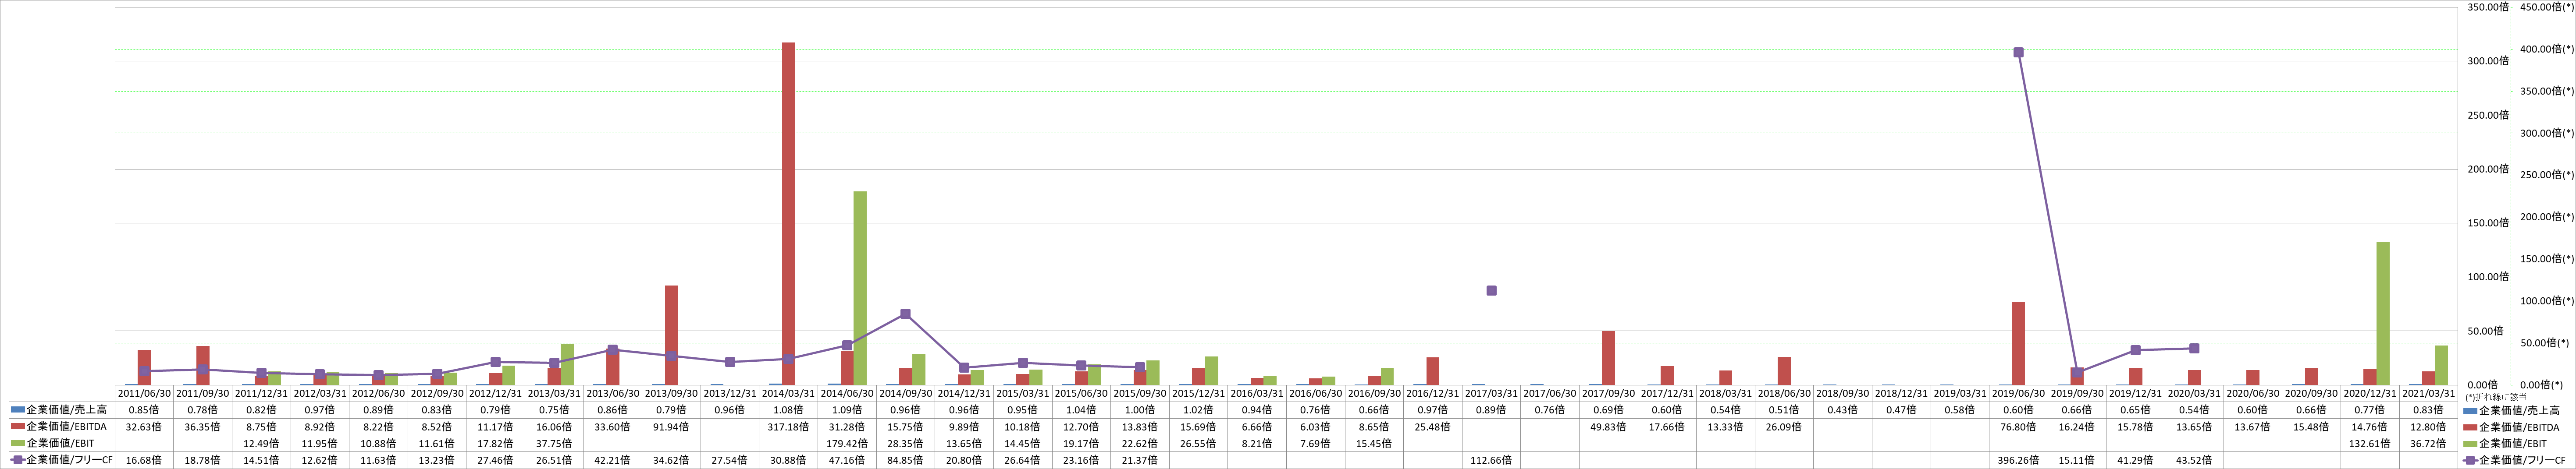Select the 37.75倍 EBIT cell

click(x=554, y=443)
